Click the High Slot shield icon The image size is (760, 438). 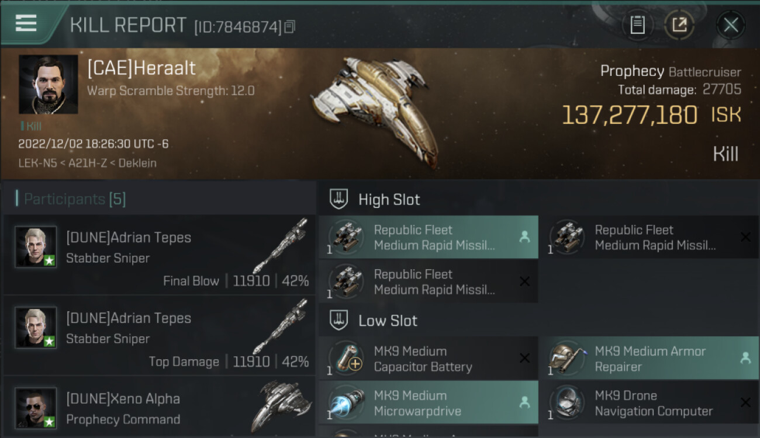[339, 199]
